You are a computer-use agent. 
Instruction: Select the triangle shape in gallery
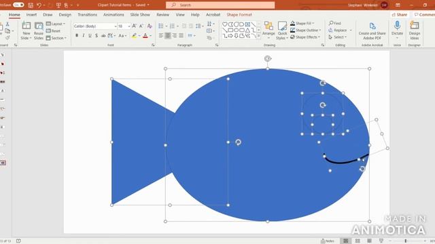pos(247,30)
